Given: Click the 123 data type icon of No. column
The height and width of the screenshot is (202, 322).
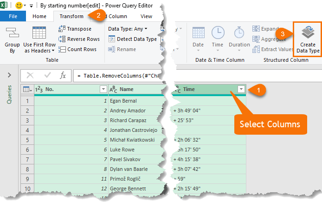Looking at the screenshot, I should pyautogui.click(x=39, y=89).
